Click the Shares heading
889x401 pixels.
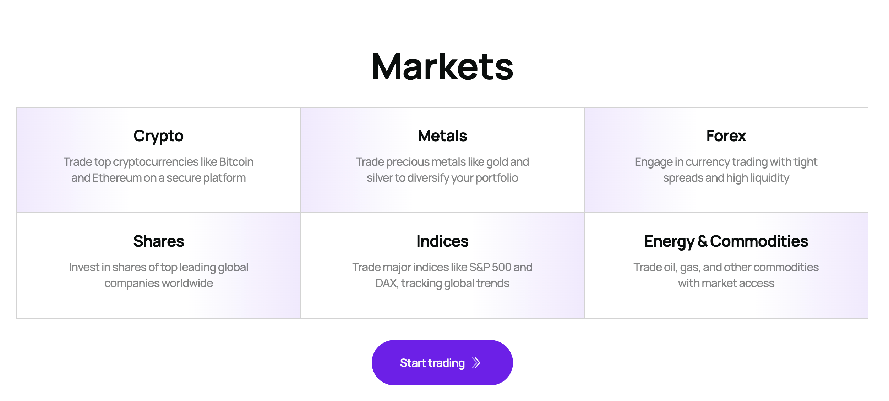tap(159, 241)
